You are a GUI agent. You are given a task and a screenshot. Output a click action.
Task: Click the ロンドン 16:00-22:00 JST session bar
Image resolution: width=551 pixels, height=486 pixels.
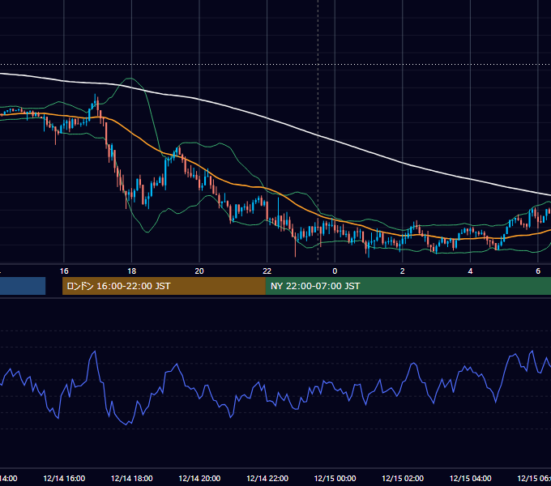pyautogui.click(x=164, y=286)
